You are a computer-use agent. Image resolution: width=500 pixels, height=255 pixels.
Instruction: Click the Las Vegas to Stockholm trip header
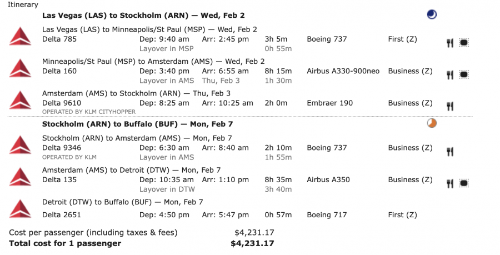click(143, 15)
